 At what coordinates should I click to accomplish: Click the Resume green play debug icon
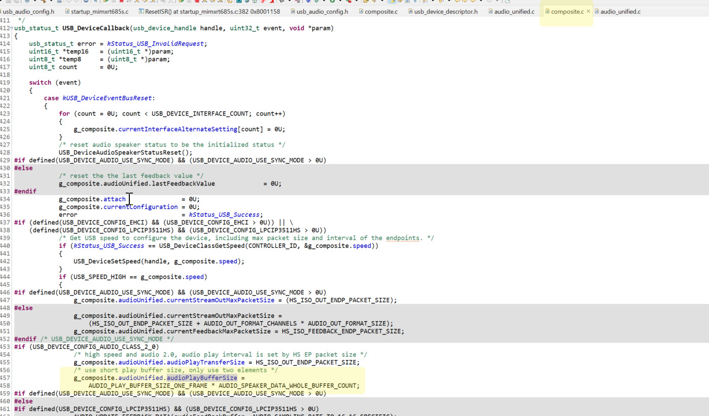pos(105,3)
